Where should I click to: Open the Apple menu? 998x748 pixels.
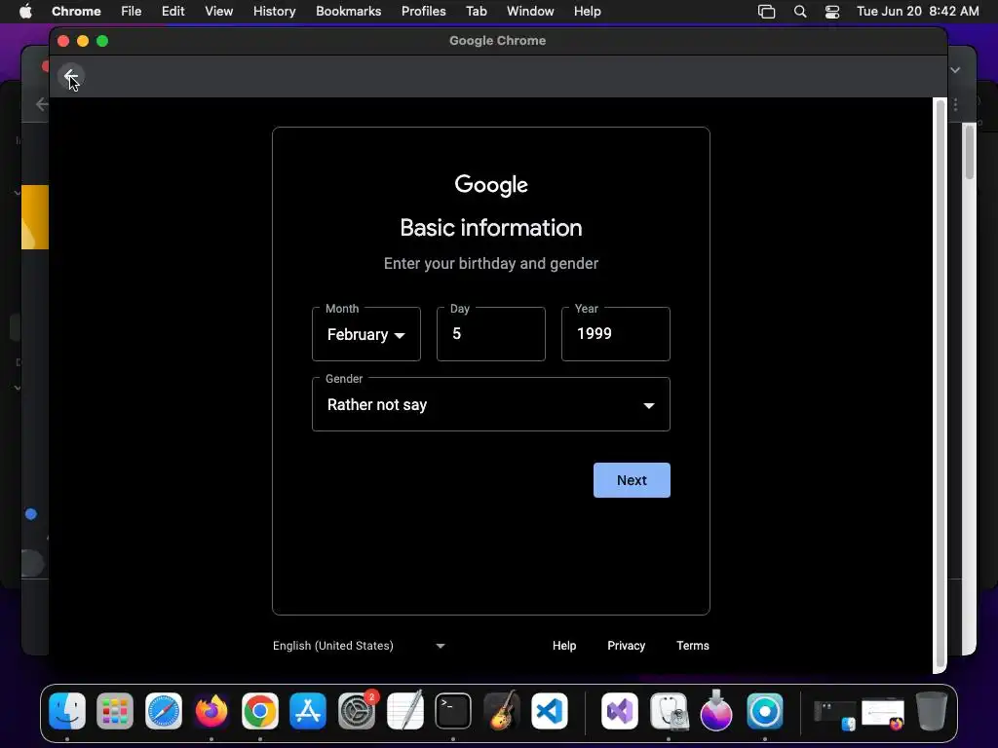[25, 12]
